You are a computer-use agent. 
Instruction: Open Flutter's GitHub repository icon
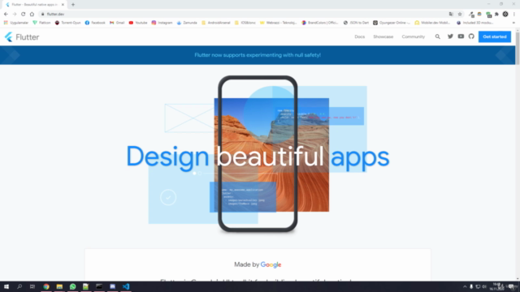coord(471,36)
